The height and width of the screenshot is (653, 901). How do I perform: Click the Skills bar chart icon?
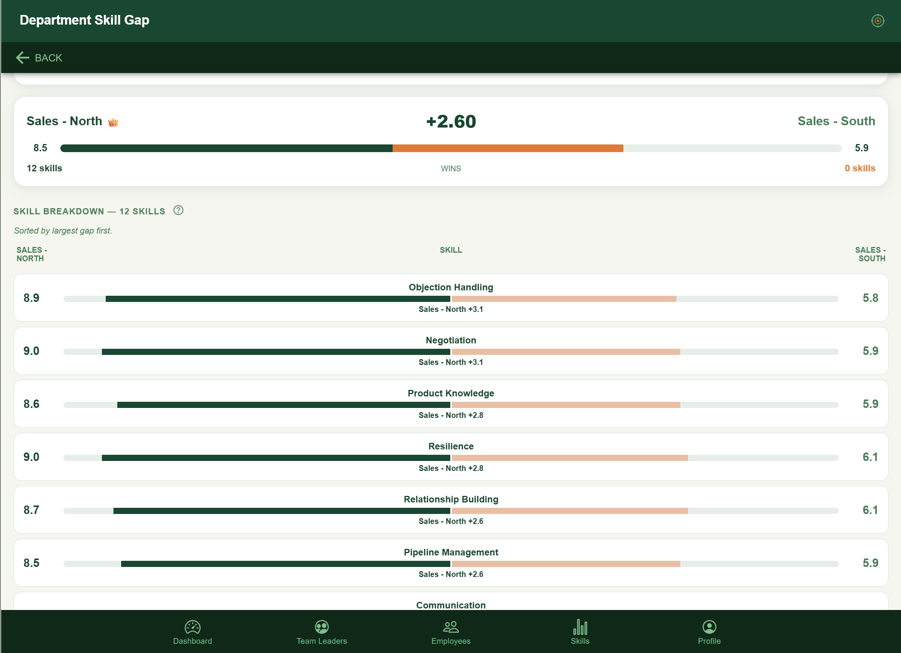coord(580,627)
